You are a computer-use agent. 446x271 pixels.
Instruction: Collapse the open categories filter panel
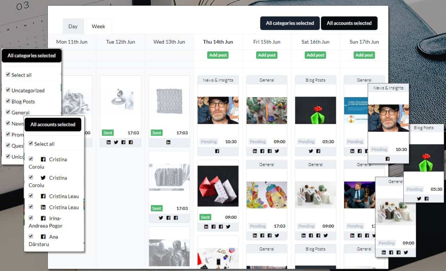pyautogui.click(x=31, y=56)
